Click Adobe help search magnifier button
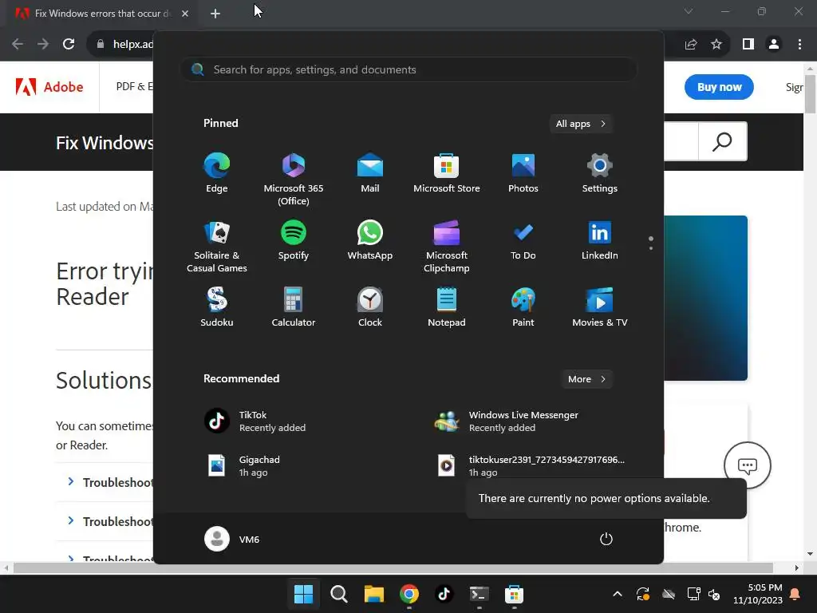The image size is (817, 613). click(722, 141)
